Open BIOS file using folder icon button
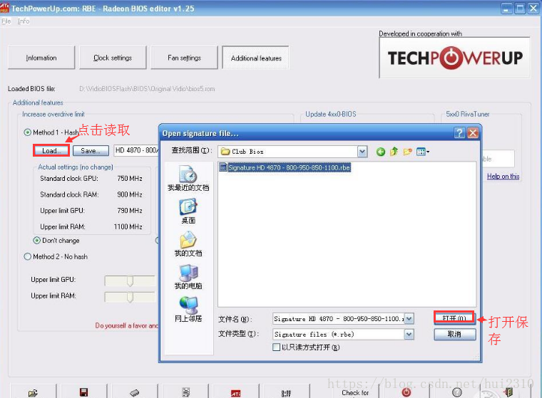Viewport: 542px width, 398px height. [x=34, y=393]
